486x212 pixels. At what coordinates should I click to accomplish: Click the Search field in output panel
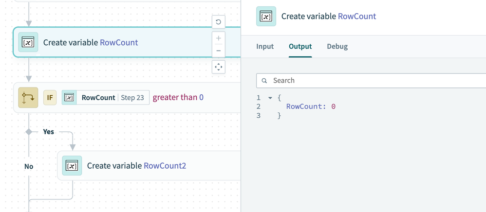(370, 80)
